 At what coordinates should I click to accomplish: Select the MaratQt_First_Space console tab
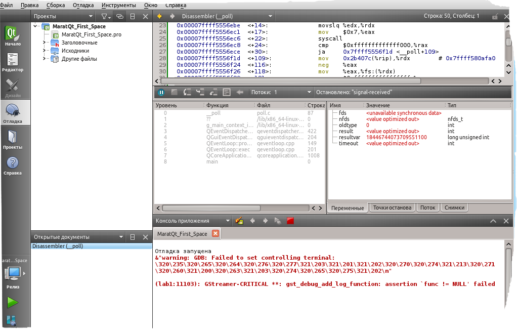(182, 234)
